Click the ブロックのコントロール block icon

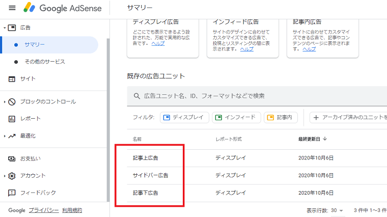pos(12,102)
